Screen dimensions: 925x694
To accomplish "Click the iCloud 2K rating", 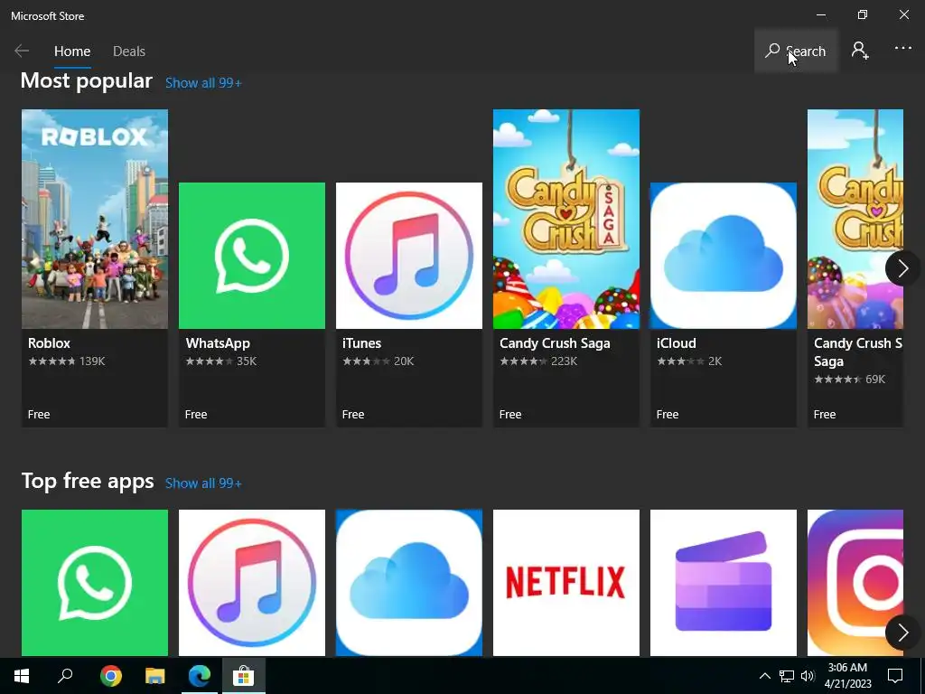I will 689,361.
